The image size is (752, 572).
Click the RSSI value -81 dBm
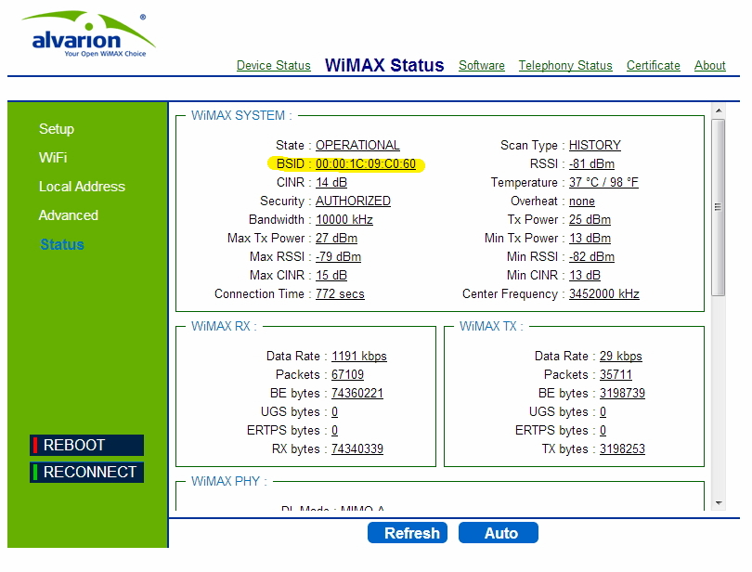click(x=591, y=163)
